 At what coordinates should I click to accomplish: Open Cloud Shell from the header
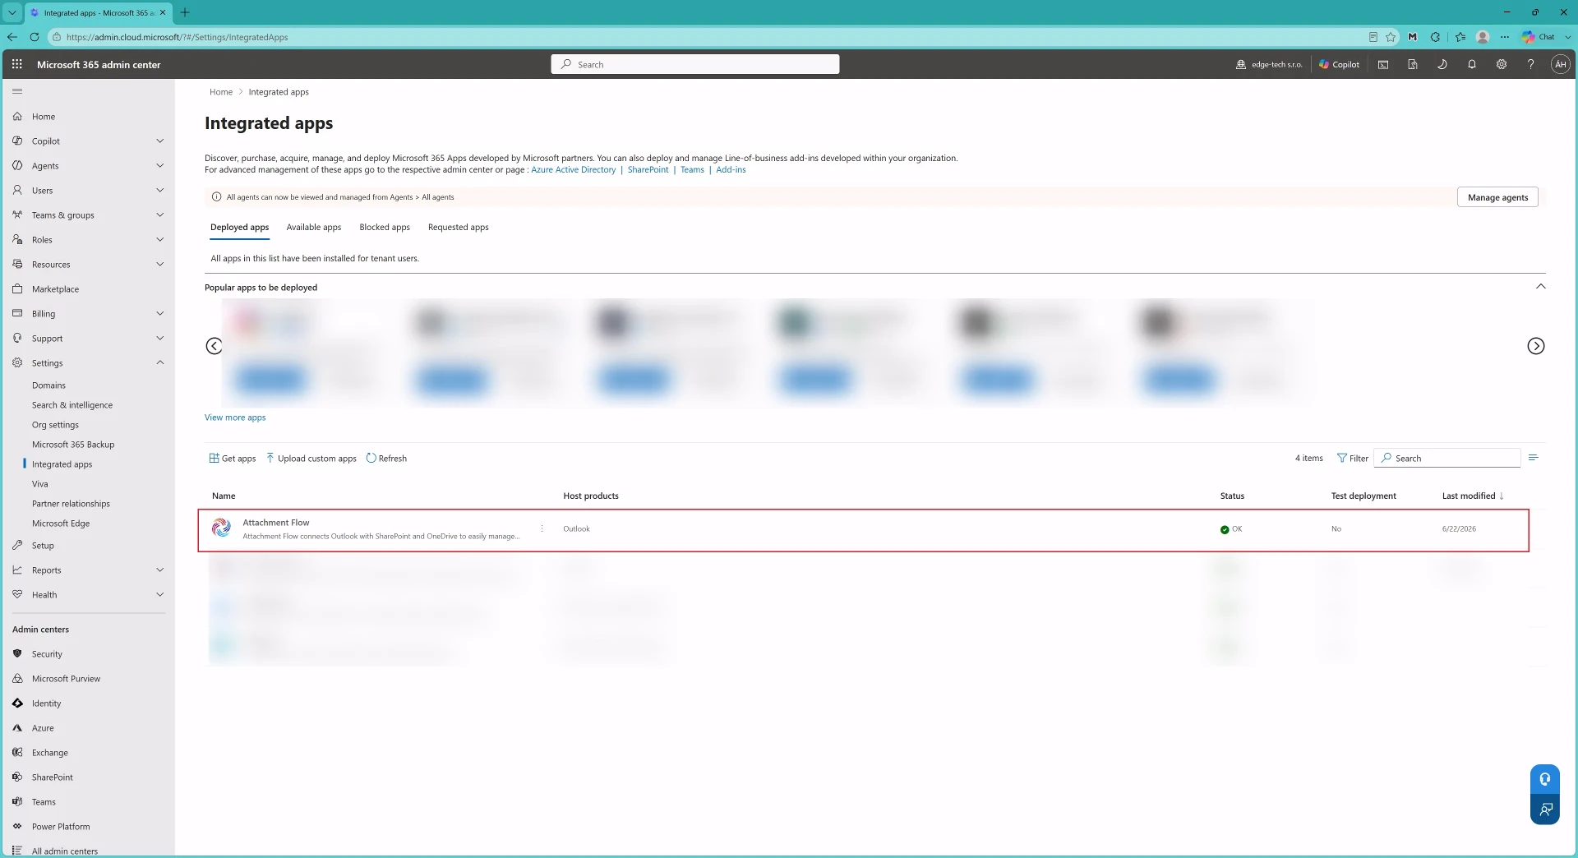(1383, 64)
